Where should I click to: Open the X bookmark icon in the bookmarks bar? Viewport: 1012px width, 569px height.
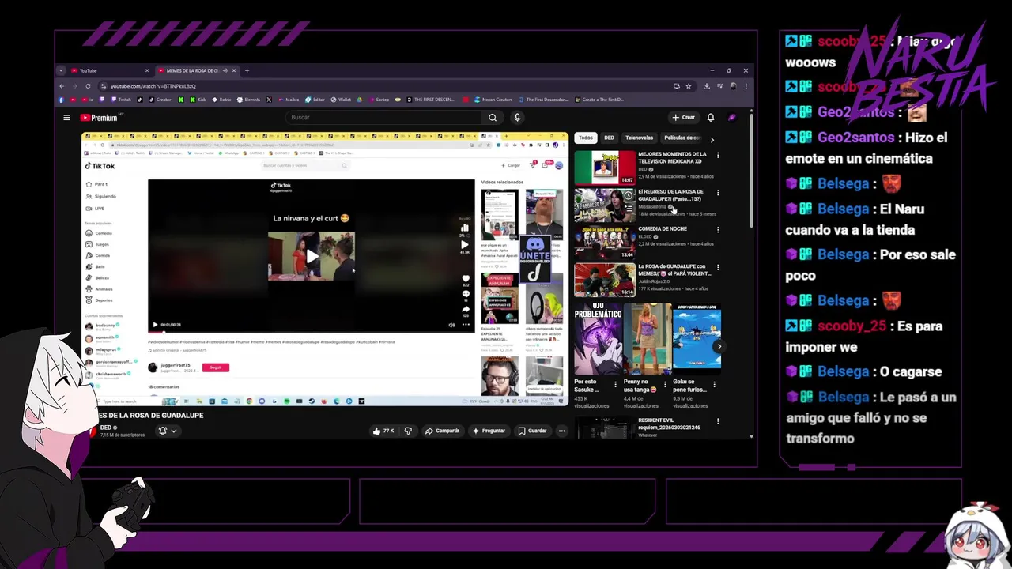(269, 100)
